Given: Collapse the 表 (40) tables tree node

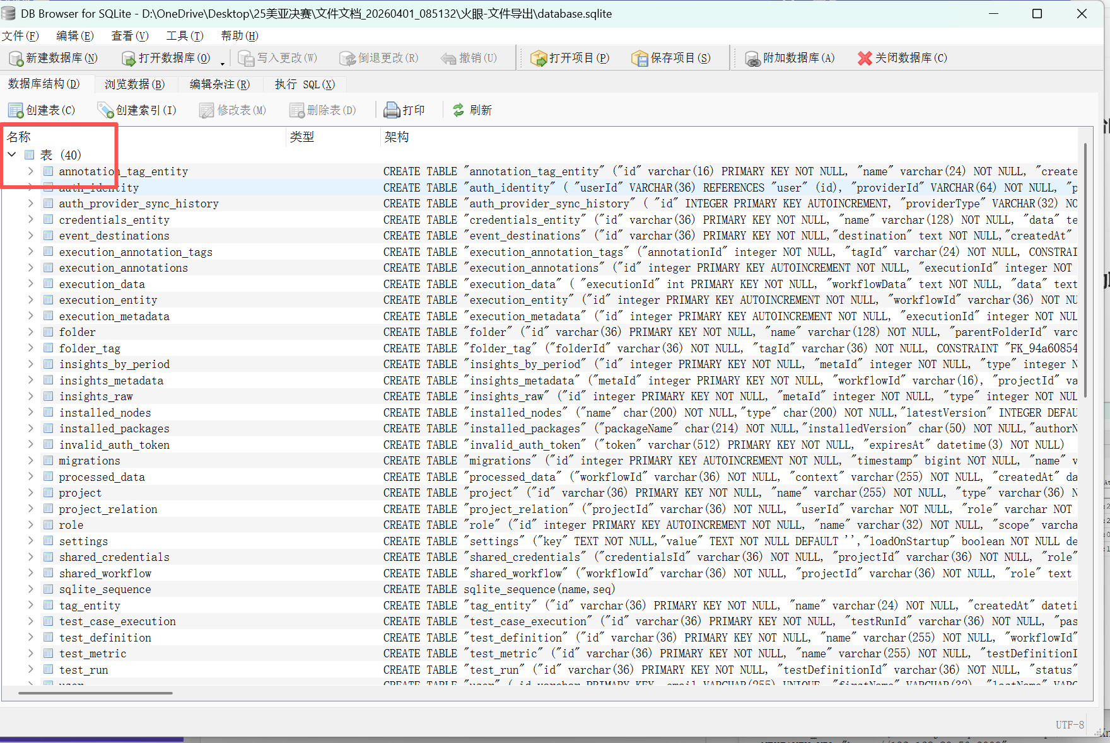Looking at the screenshot, I should pyautogui.click(x=12, y=154).
